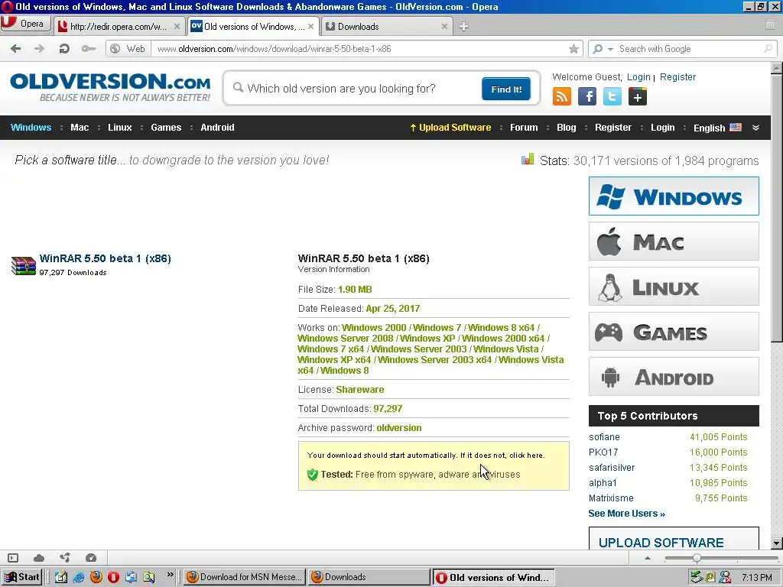
Task: Expand nav bar double-chevron arrow
Action: [x=756, y=128]
